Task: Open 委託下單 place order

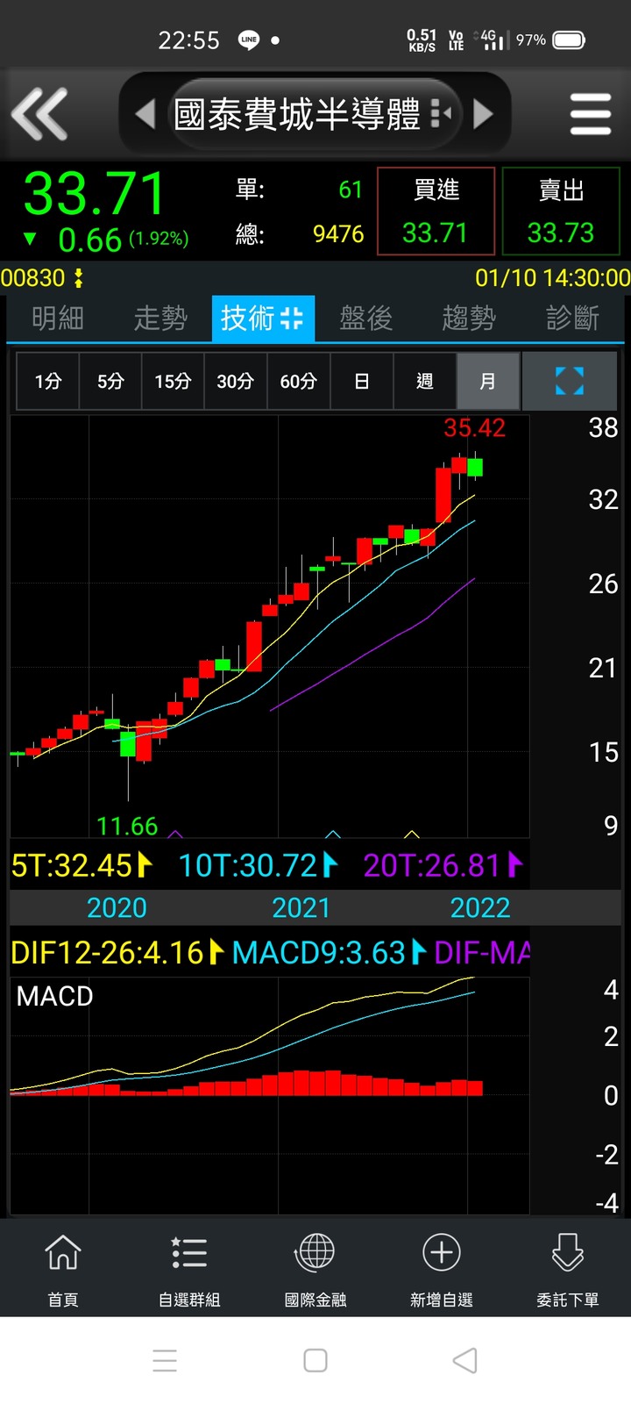Action: (x=568, y=1269)
